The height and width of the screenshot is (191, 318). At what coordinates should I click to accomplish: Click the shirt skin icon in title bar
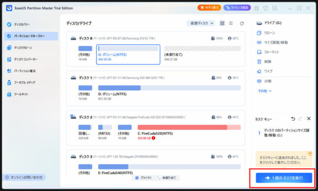tap(265, 8)
